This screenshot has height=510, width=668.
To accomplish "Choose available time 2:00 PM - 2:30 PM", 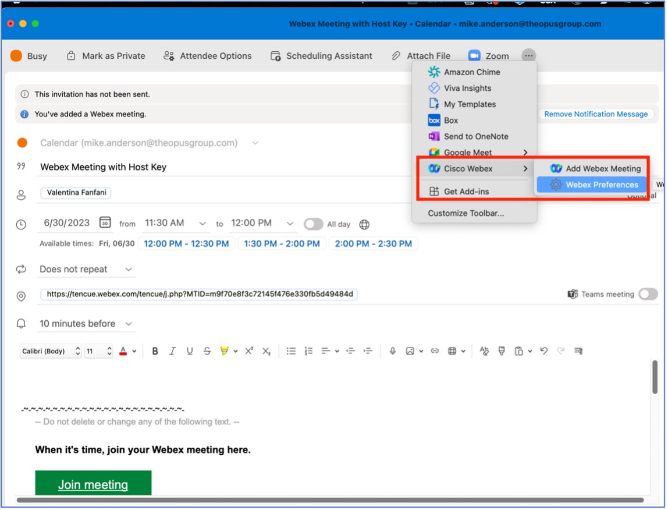I will coord(373,244).
